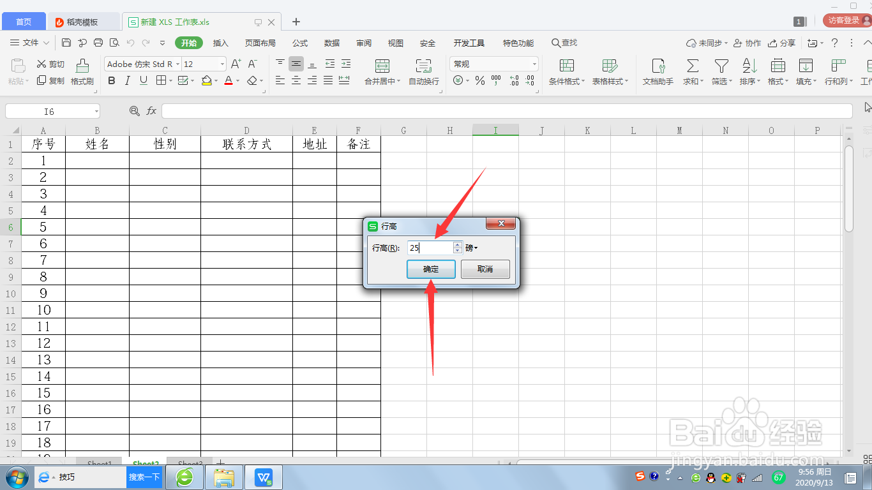
Task: Decrease indent icon in alignment group
Action: point(329,64)
